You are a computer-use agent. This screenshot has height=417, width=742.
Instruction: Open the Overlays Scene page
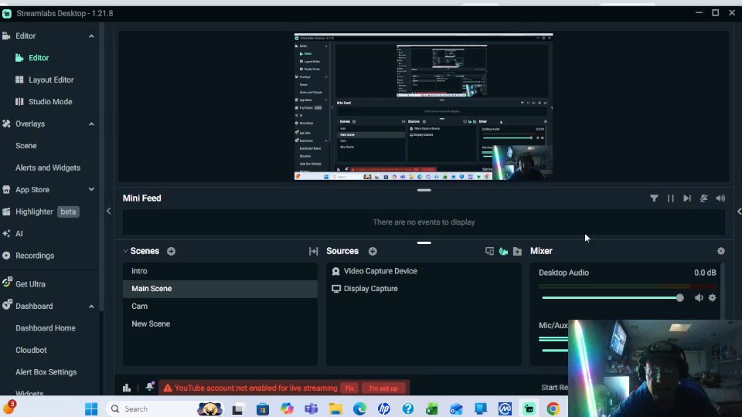click(26, 146)
